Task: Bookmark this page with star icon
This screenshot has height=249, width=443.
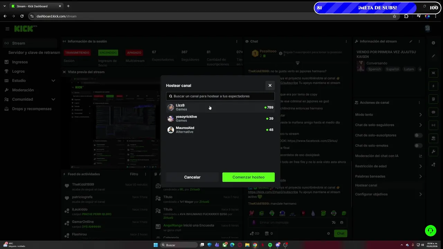Action: (395, 16)
